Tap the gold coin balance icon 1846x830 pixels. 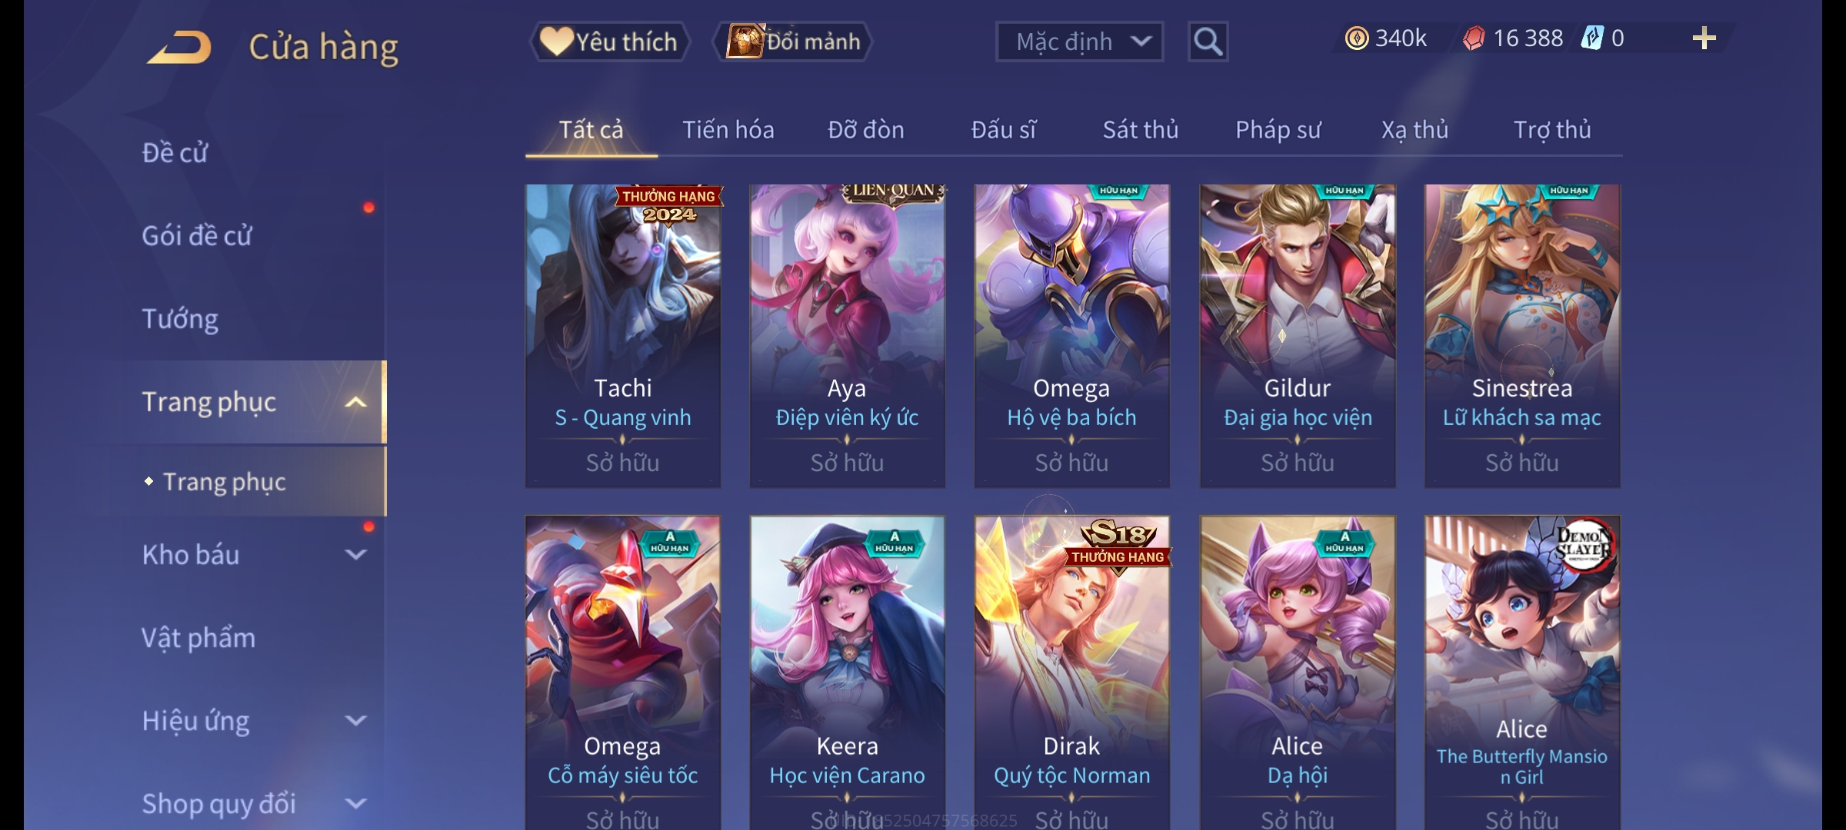pos(1356,38)
